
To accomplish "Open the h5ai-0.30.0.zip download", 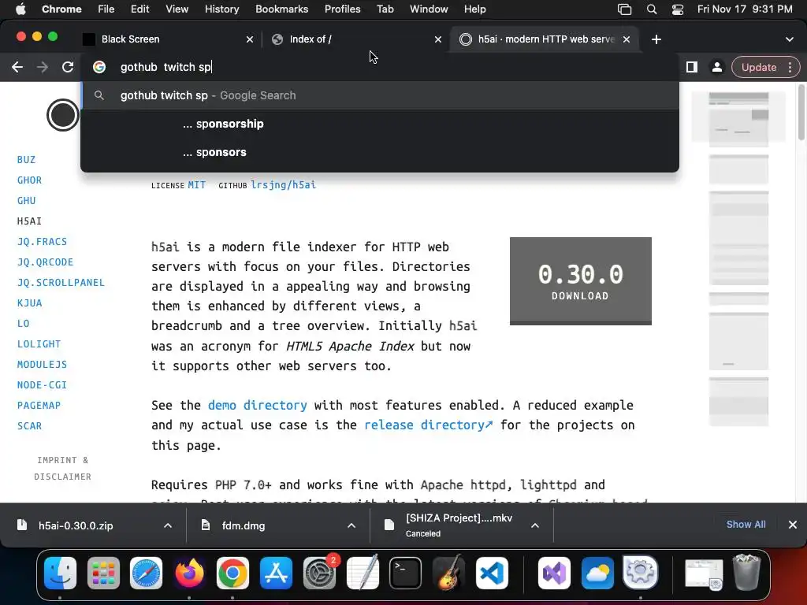I will click(76, 525).
